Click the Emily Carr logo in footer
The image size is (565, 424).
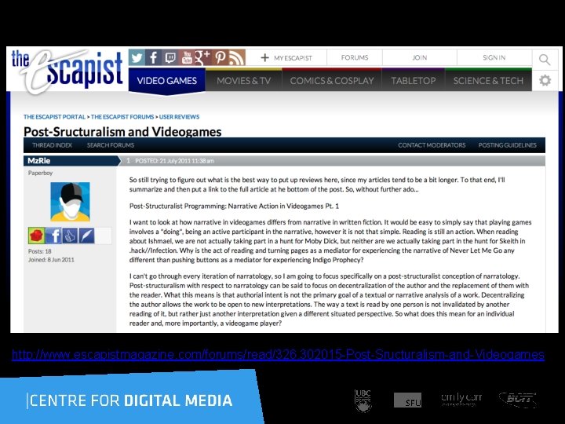[x=461, y=399]
